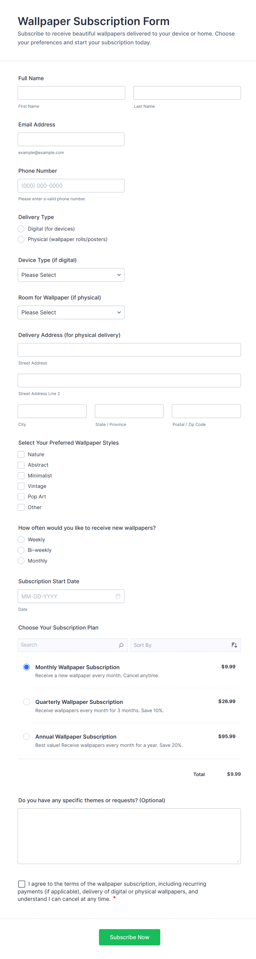Open the Device Type dropdown
The image size is (256, 959).
click(x=71, y=275)
